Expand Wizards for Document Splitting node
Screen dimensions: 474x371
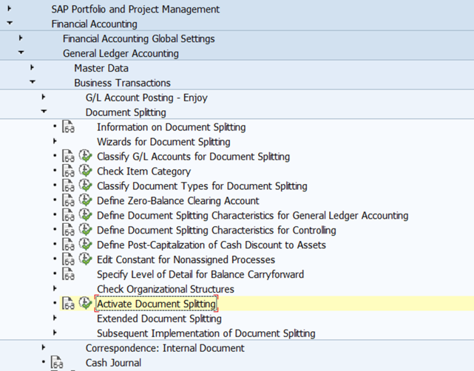[x=55, y=141]
